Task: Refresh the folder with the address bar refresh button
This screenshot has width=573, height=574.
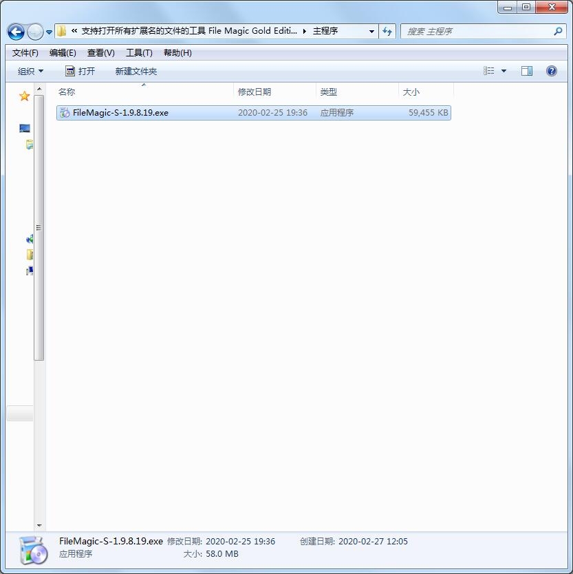Action: coord(387,32)
